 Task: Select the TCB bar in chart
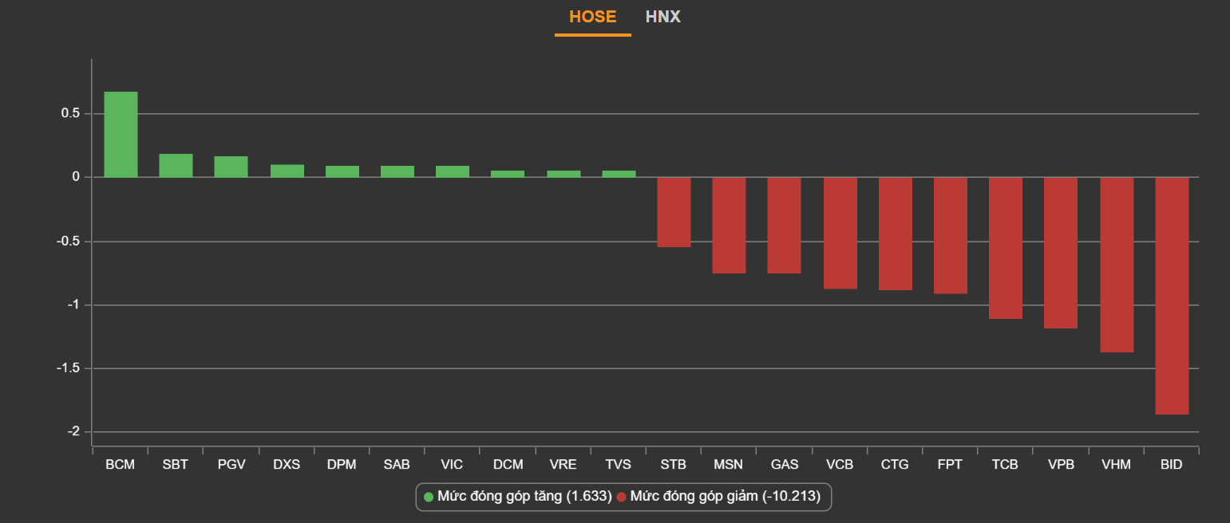pos(1006,247)
